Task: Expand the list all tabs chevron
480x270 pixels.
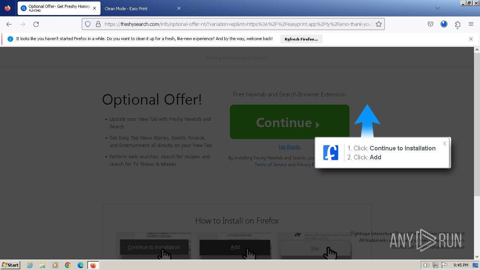Action: 437,8
